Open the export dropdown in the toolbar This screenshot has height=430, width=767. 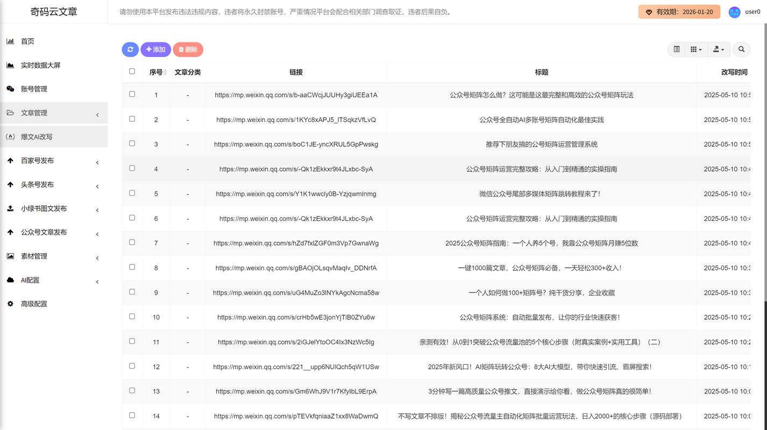coord(719,49)
